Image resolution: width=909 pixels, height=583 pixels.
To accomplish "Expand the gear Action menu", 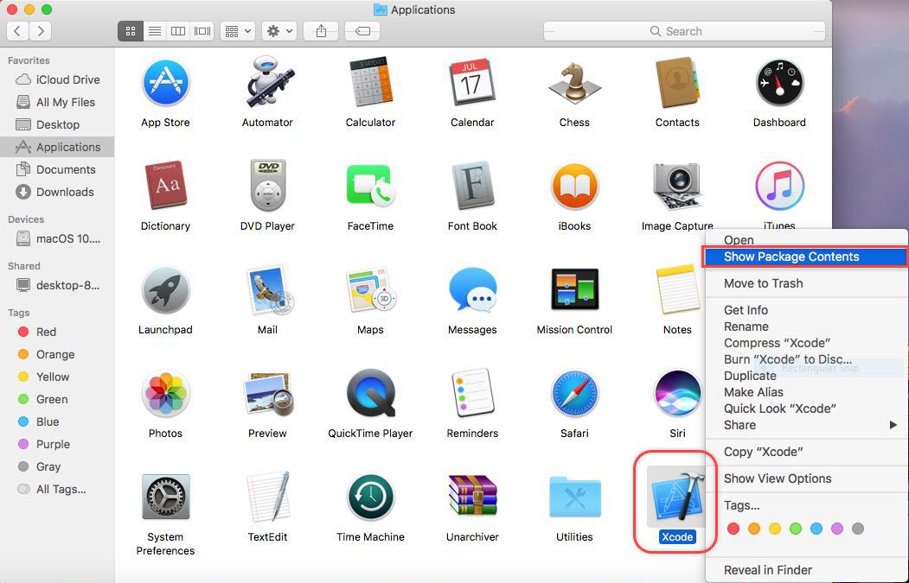I will pos(280,31).
